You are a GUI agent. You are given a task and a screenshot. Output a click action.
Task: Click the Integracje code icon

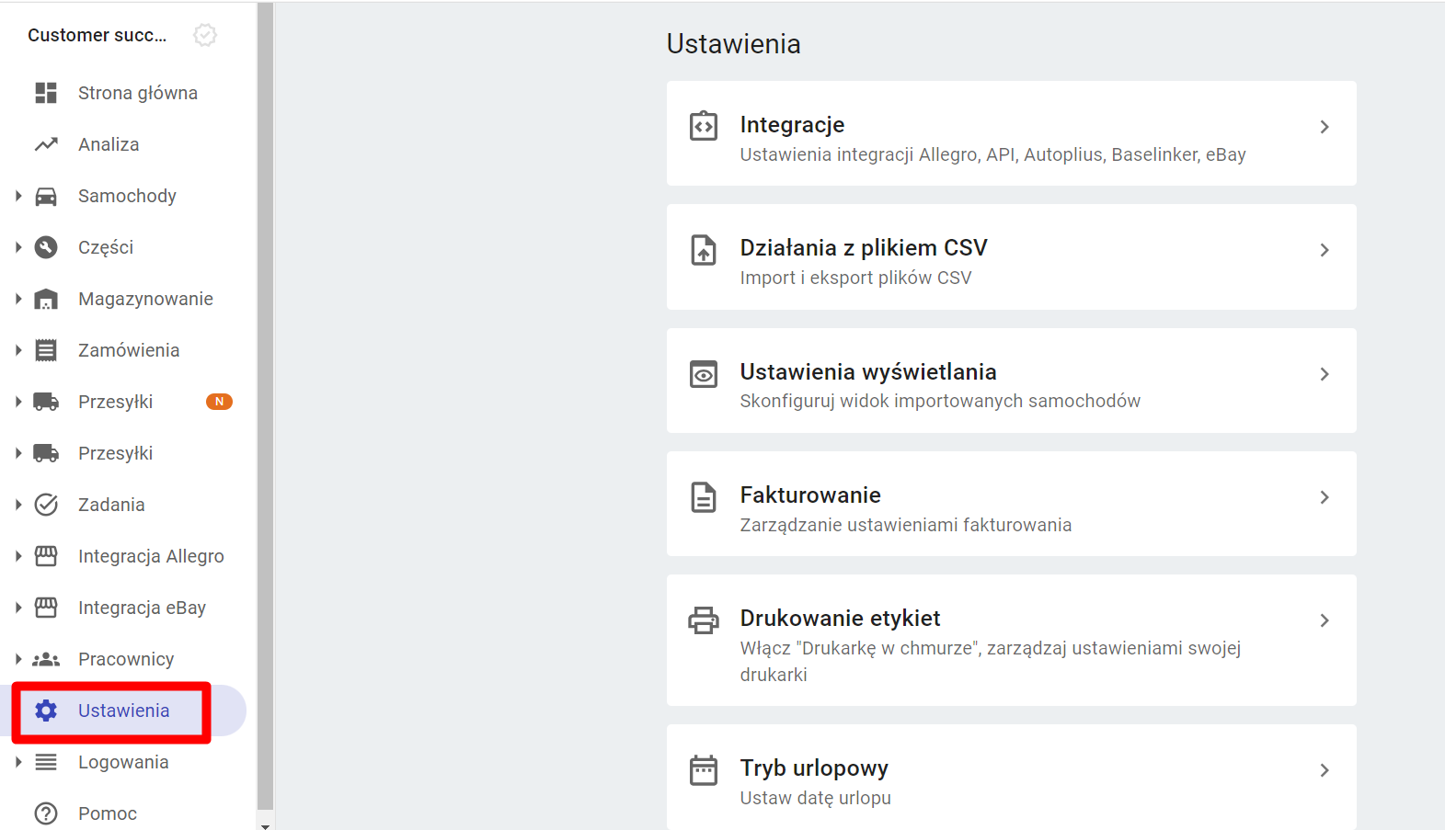[x=704, y=126]
